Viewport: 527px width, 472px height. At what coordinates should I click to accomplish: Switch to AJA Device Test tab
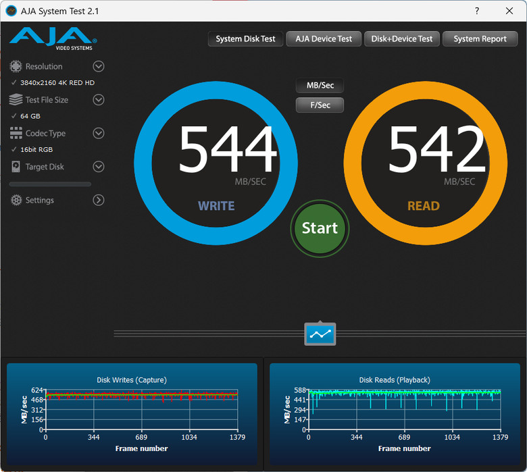[x=324, y=39]
